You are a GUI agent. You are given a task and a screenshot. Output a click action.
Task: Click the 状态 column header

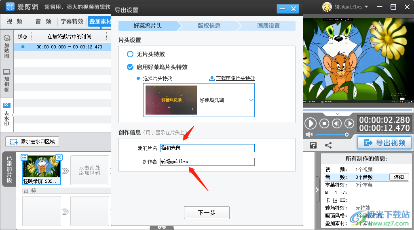point(23,36)
